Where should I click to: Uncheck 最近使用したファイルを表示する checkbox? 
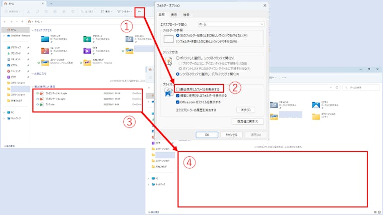click(x=178, y=90)
